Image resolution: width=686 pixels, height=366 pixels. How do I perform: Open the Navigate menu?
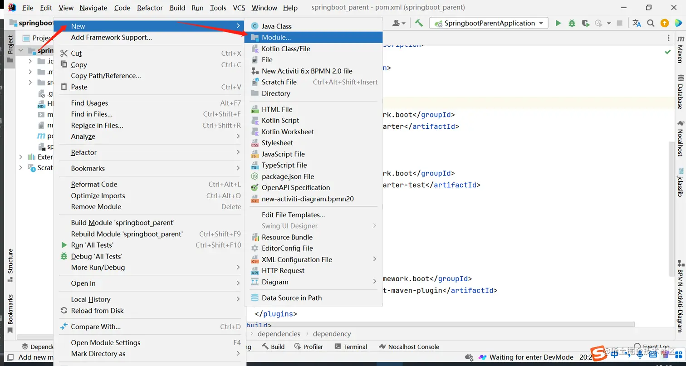click(x=93, y=8)
